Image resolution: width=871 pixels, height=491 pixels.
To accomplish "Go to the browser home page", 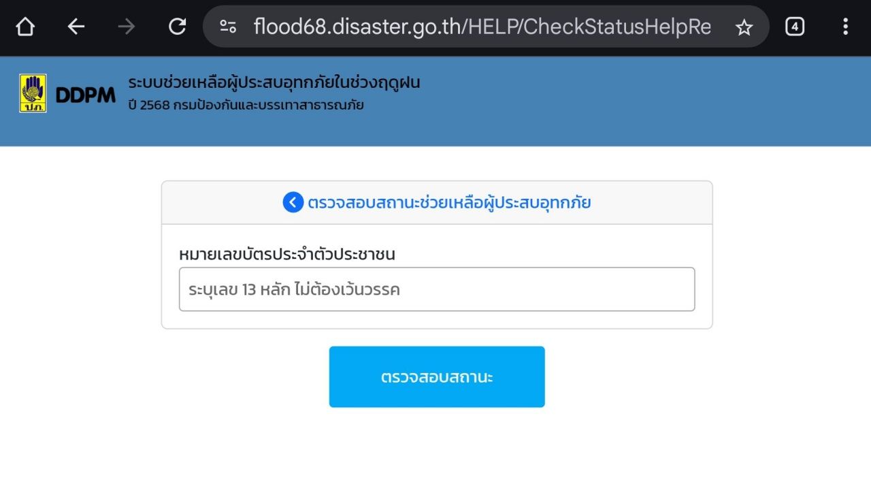I will coord(25,27).
